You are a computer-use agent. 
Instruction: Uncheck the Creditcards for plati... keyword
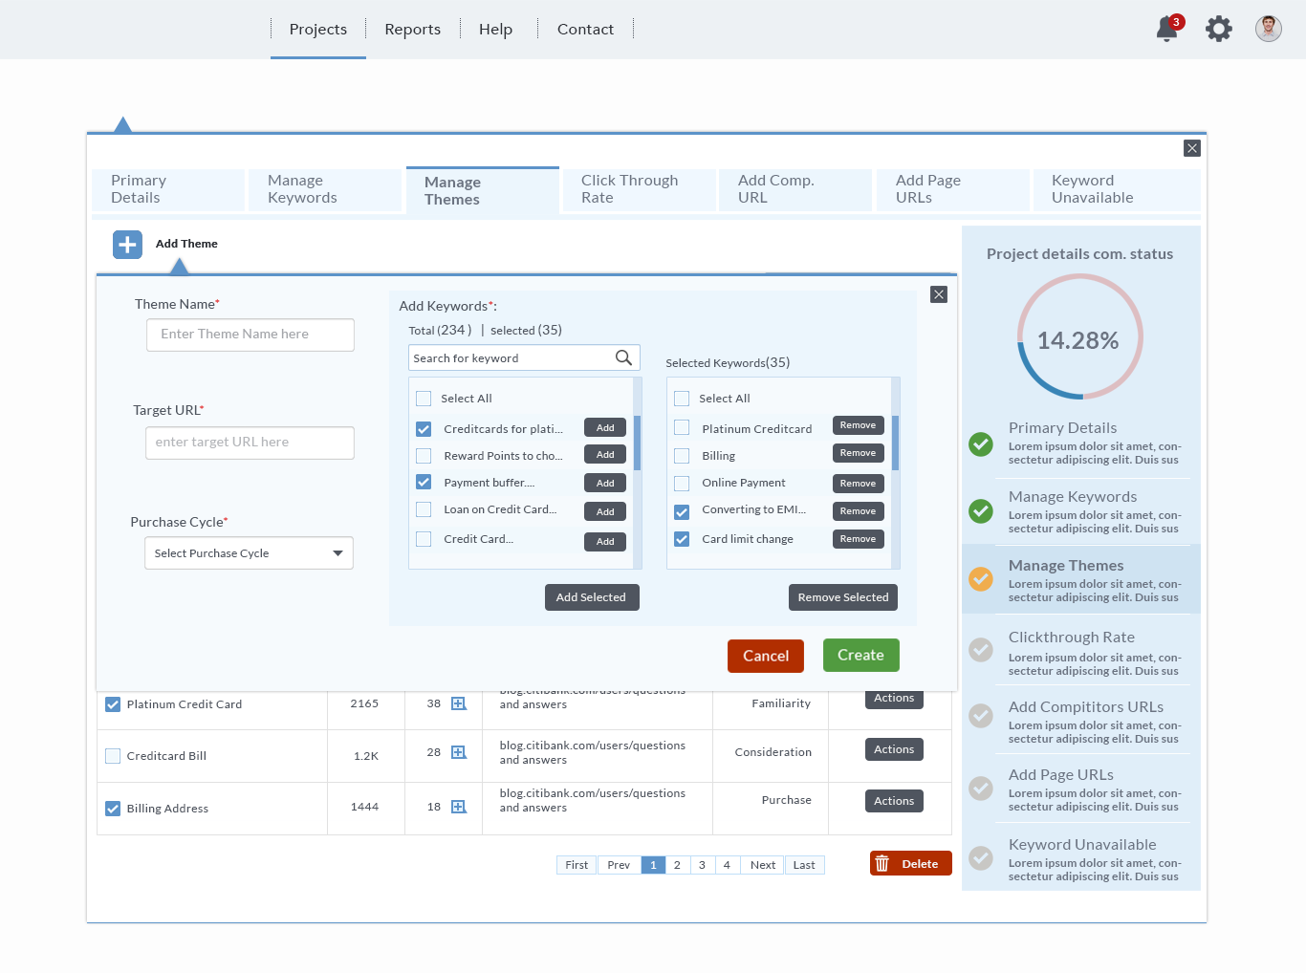click(x=424, y=429)
